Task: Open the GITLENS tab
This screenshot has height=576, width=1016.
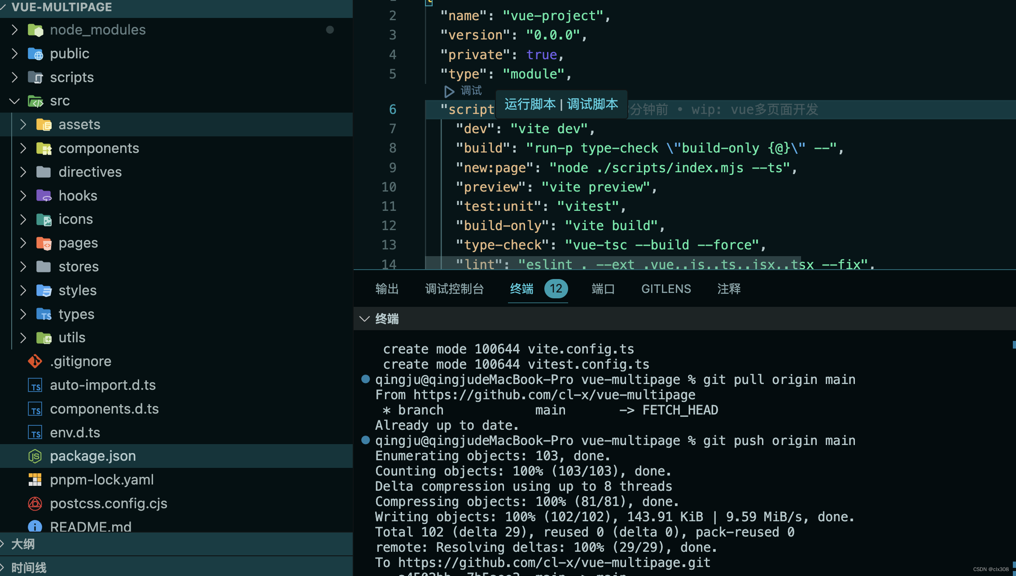Action: point(666,289)
